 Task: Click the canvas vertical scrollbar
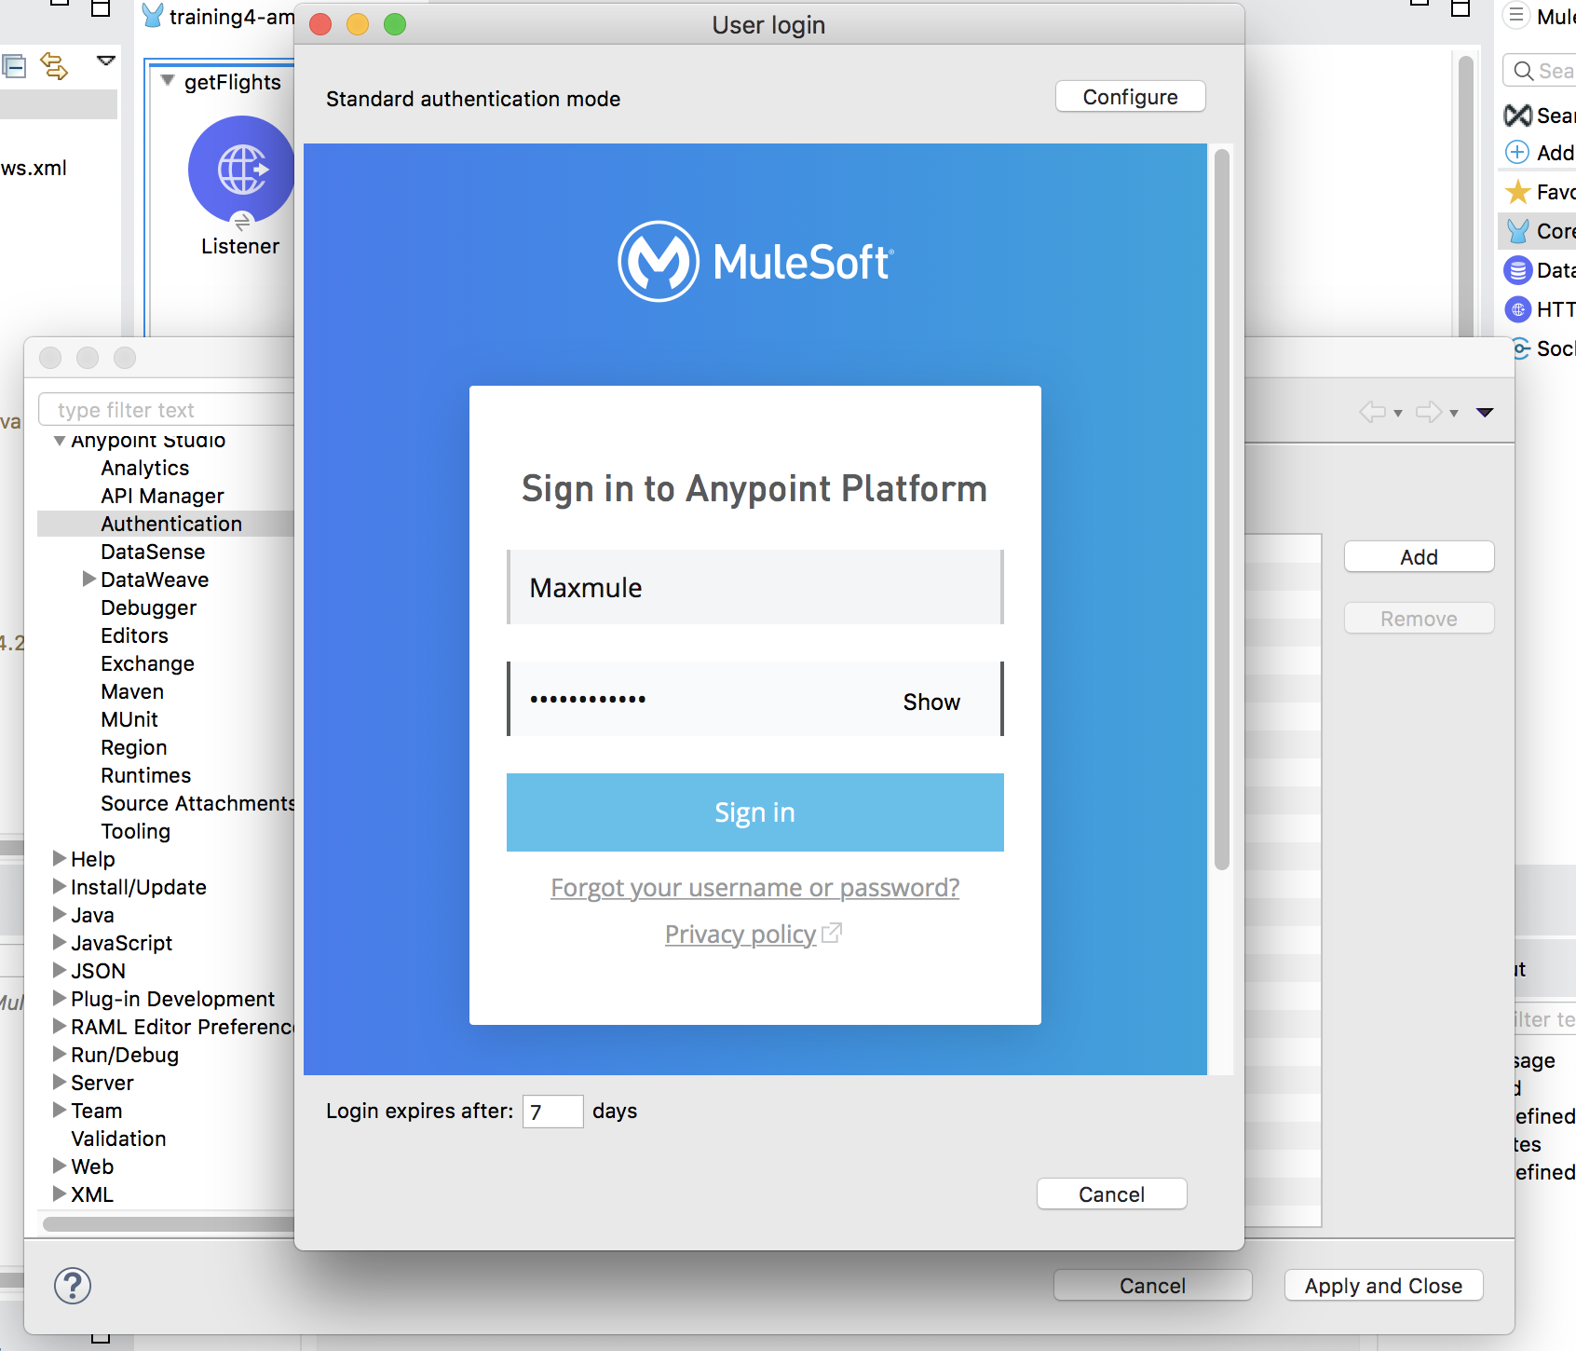tap(1465, 196)
